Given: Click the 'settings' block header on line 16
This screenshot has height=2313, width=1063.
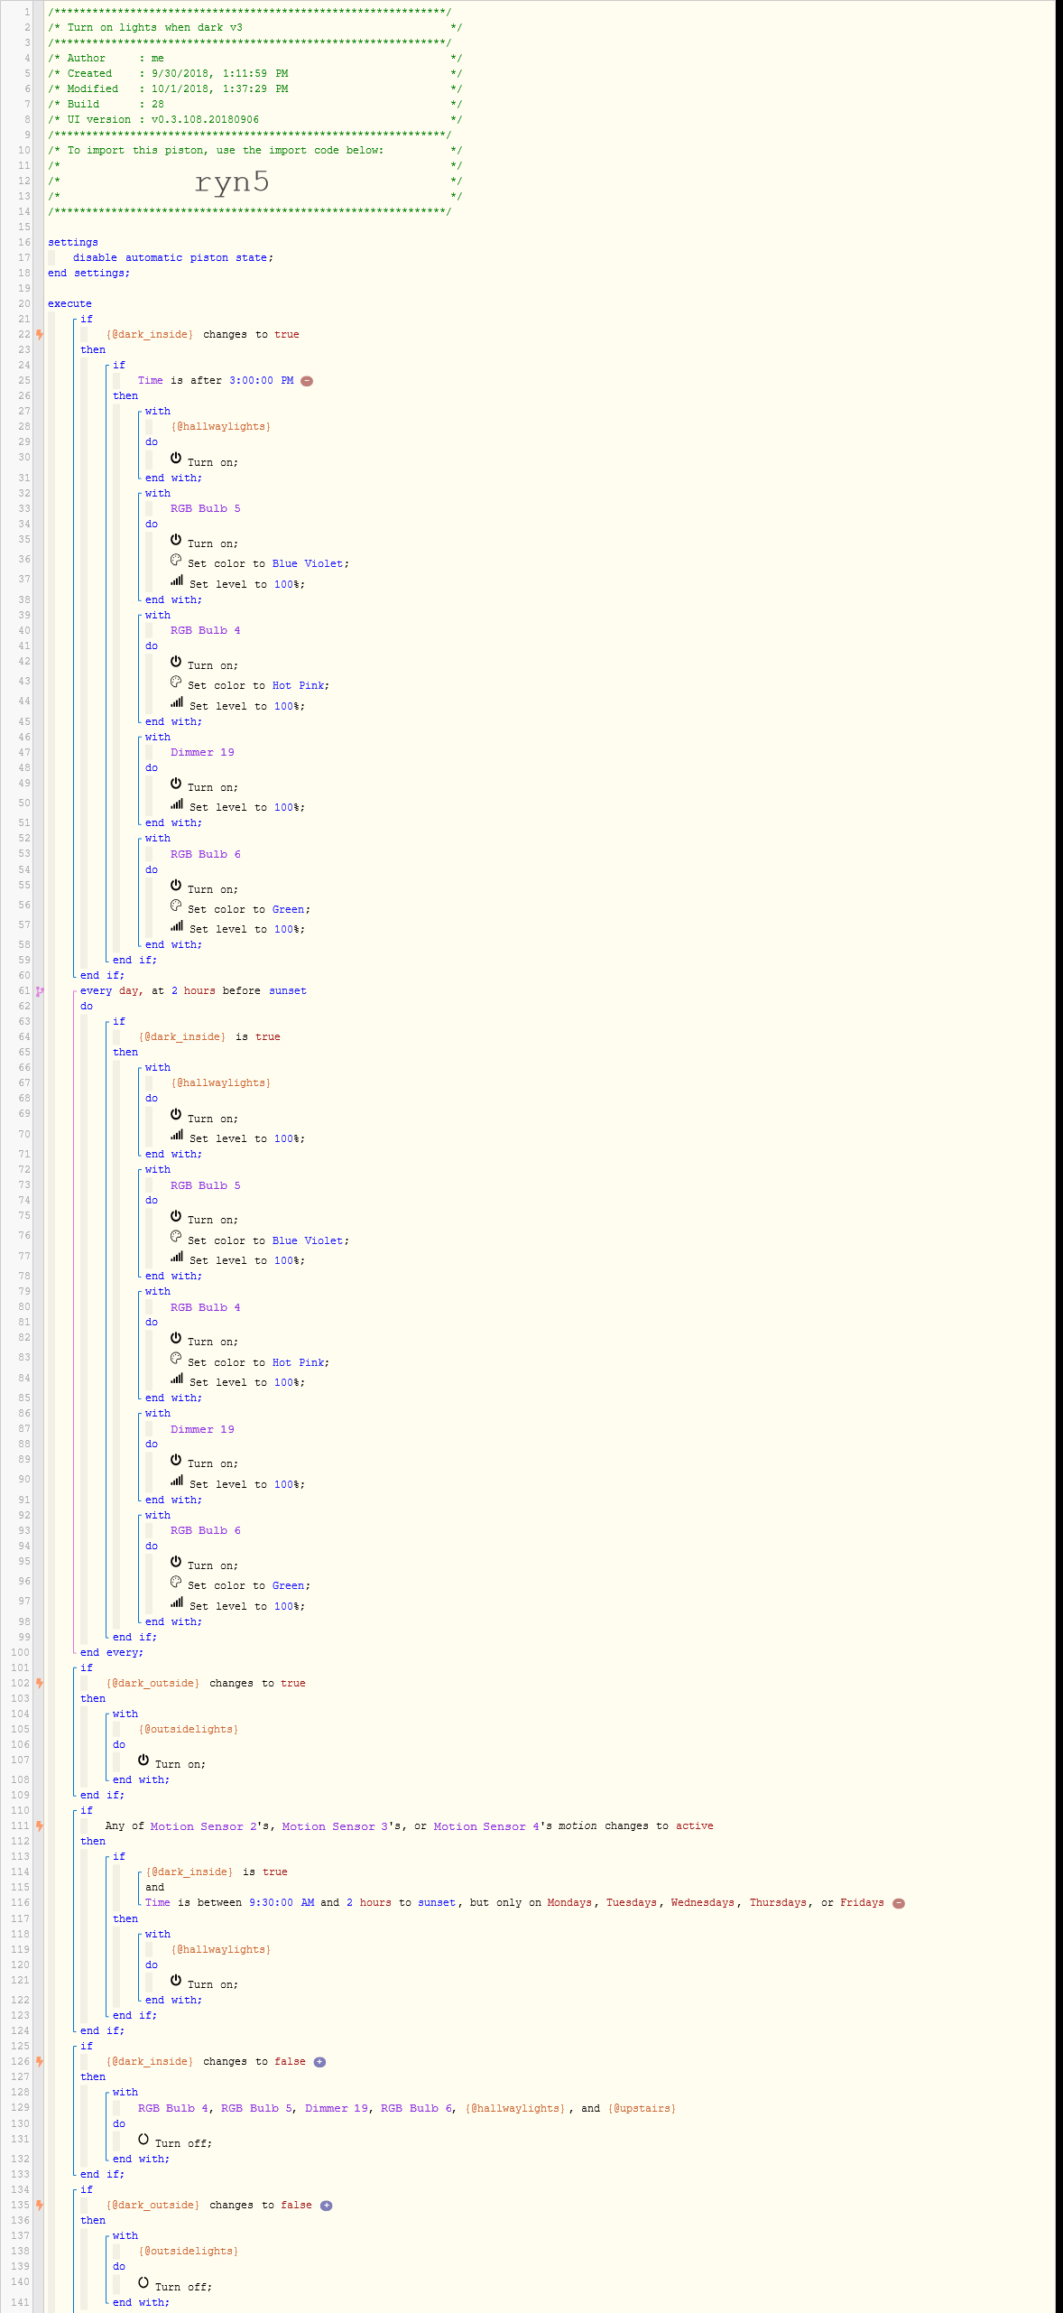Looking at the screenshot, I should [73, 243].
